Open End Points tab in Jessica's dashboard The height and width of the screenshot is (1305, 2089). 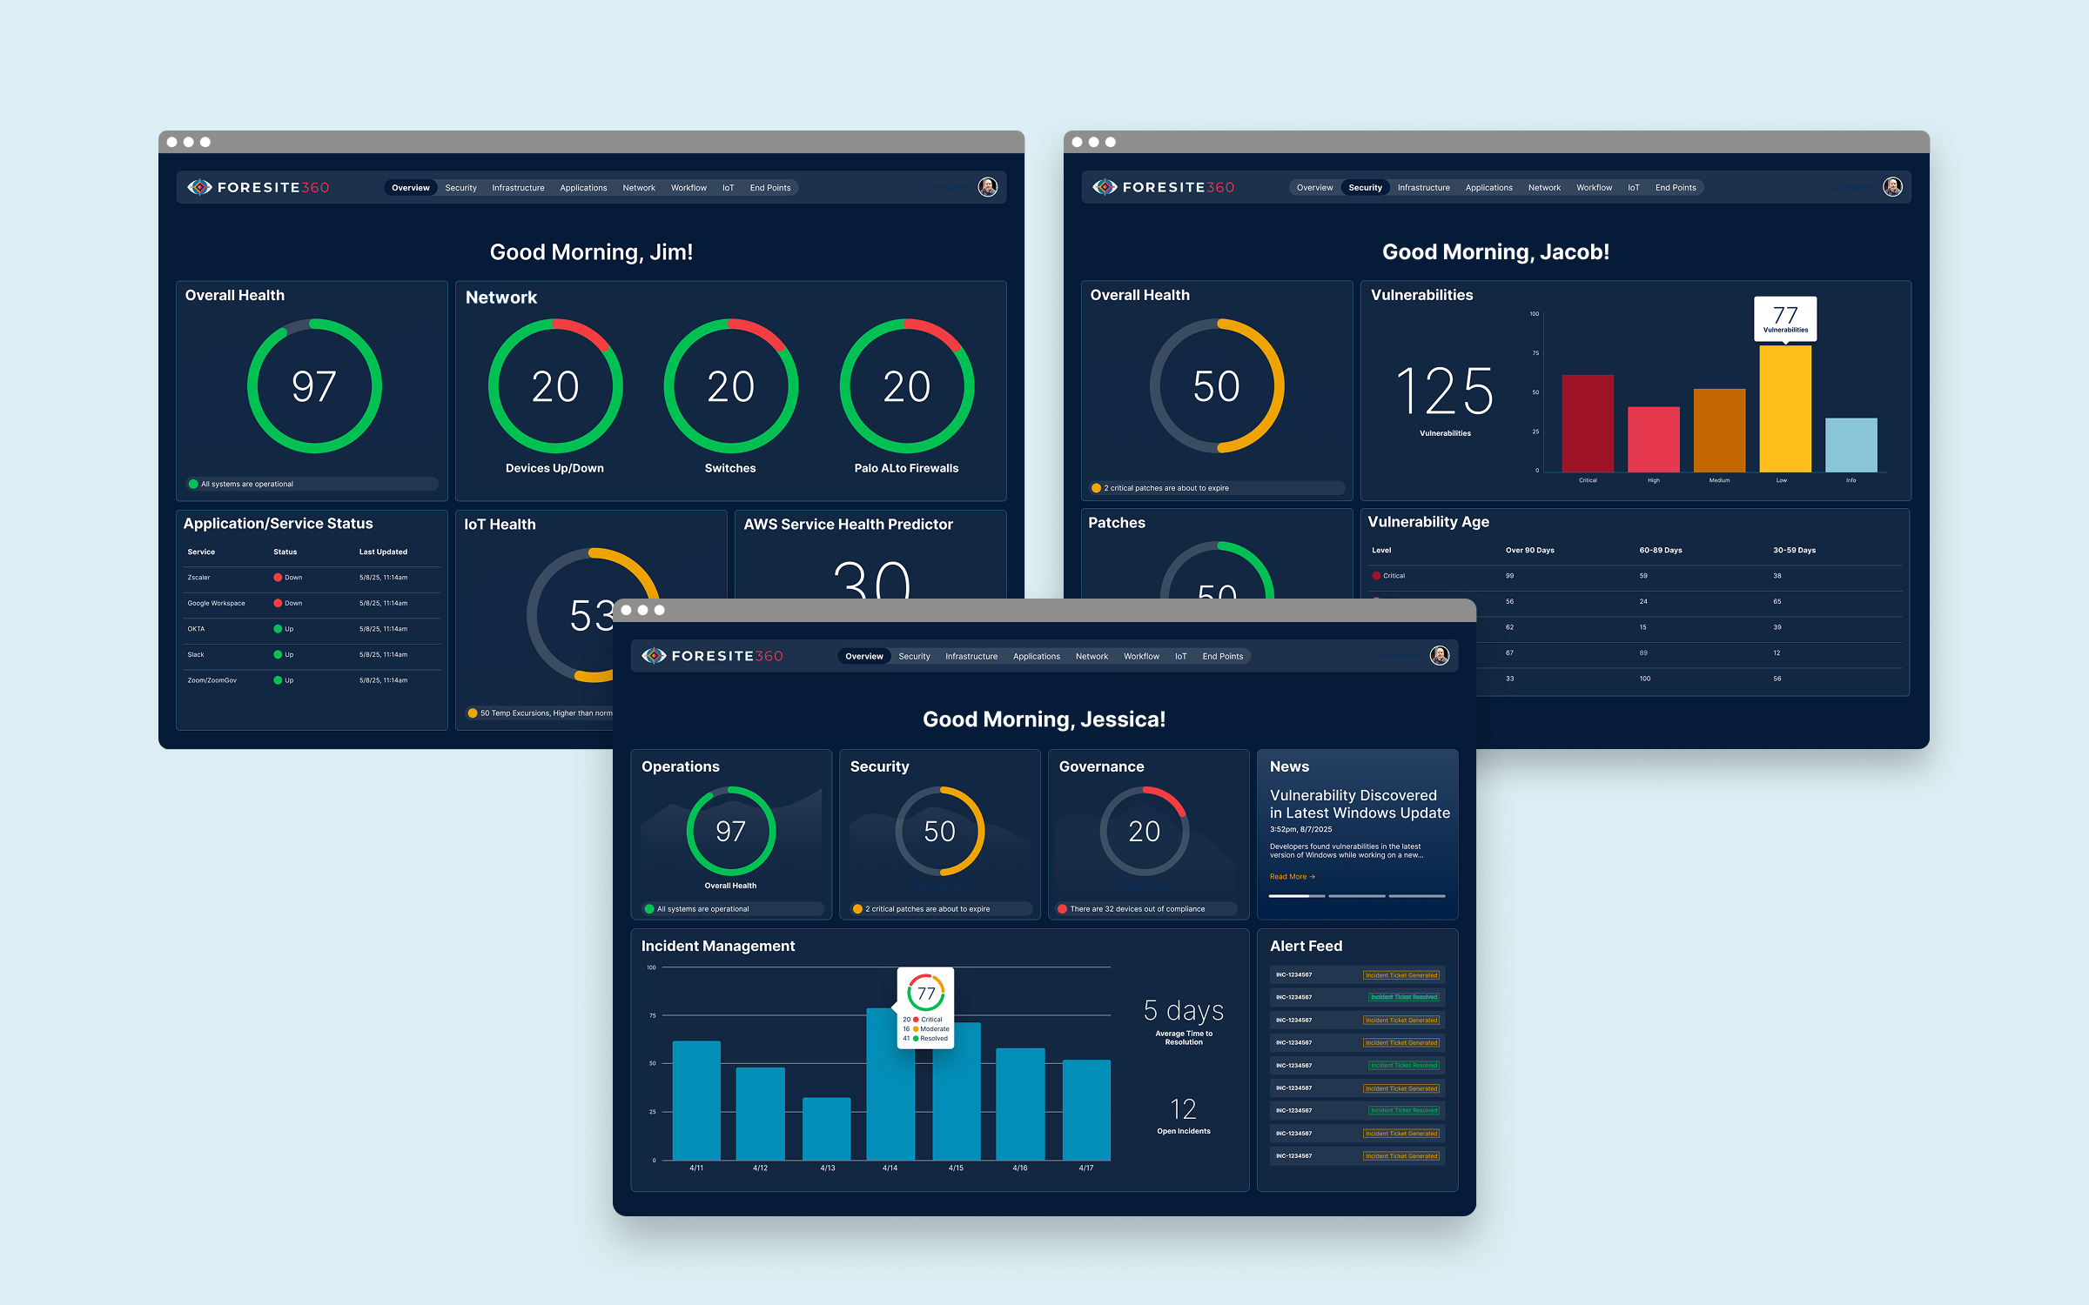pyautogui.click(x=1222, y=657)
